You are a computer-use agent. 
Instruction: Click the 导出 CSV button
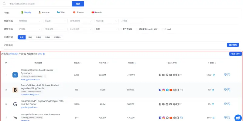[x=235, y=54]
